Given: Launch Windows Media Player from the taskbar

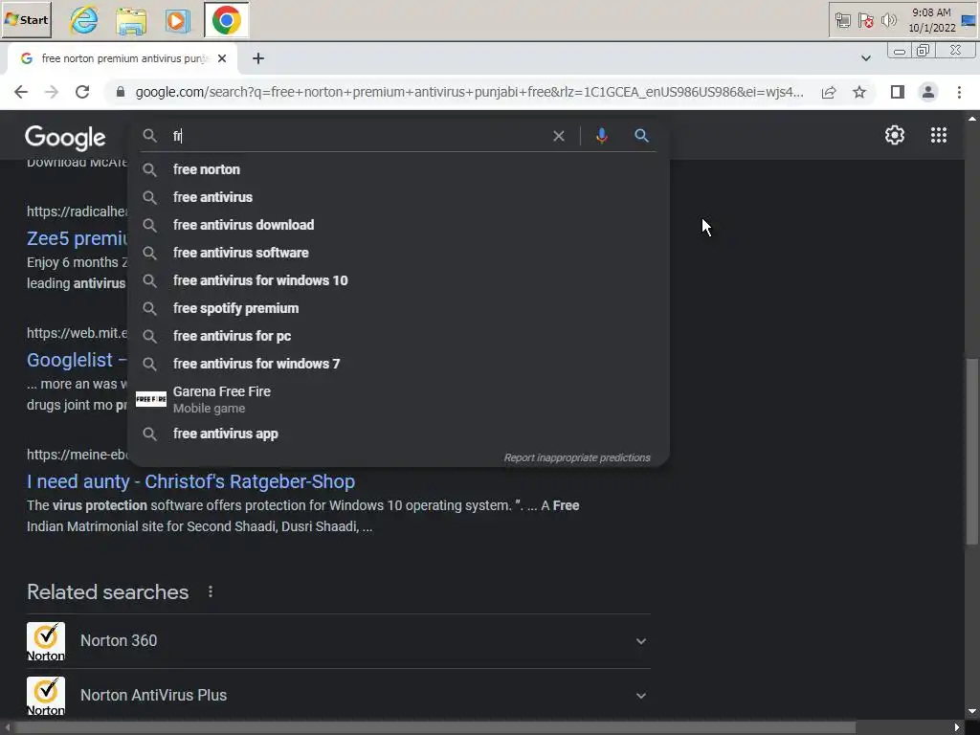Looking at the screenshot, I should click(x=177, y=20).
